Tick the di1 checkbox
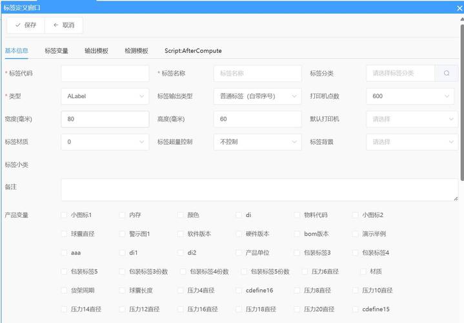The image size is (464, 323). pos(122,253)
